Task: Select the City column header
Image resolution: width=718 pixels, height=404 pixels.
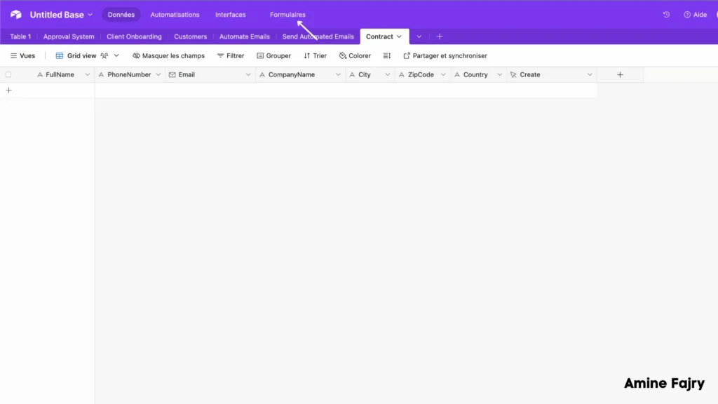Action: 370,74
